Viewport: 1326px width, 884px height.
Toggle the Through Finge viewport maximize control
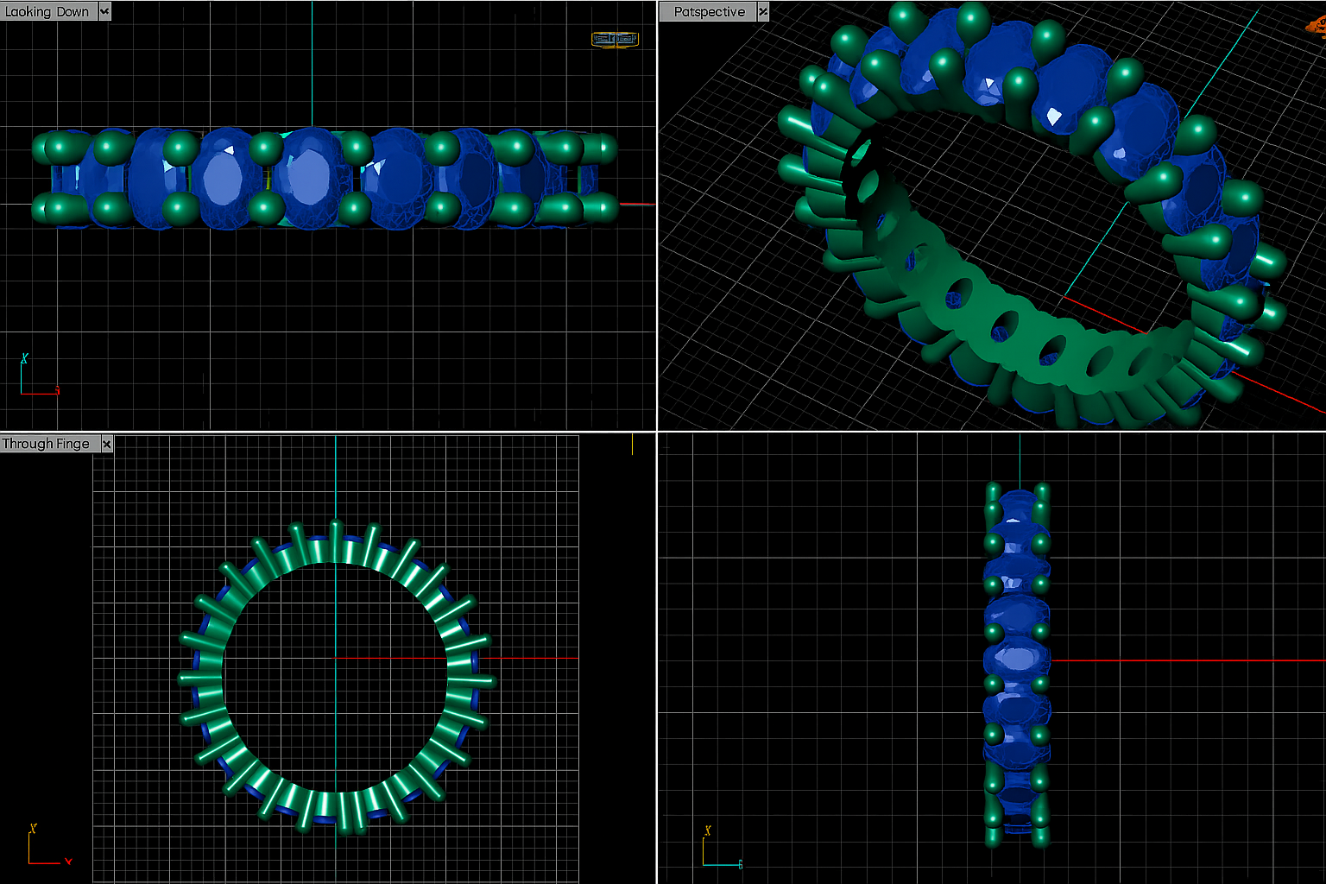pos(106,444)
